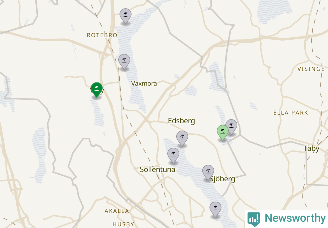The width and height of the screenshot is (328, 228).
Task: Open the gray beach marker above Rotebro
Action: click(x=126, y=16)
